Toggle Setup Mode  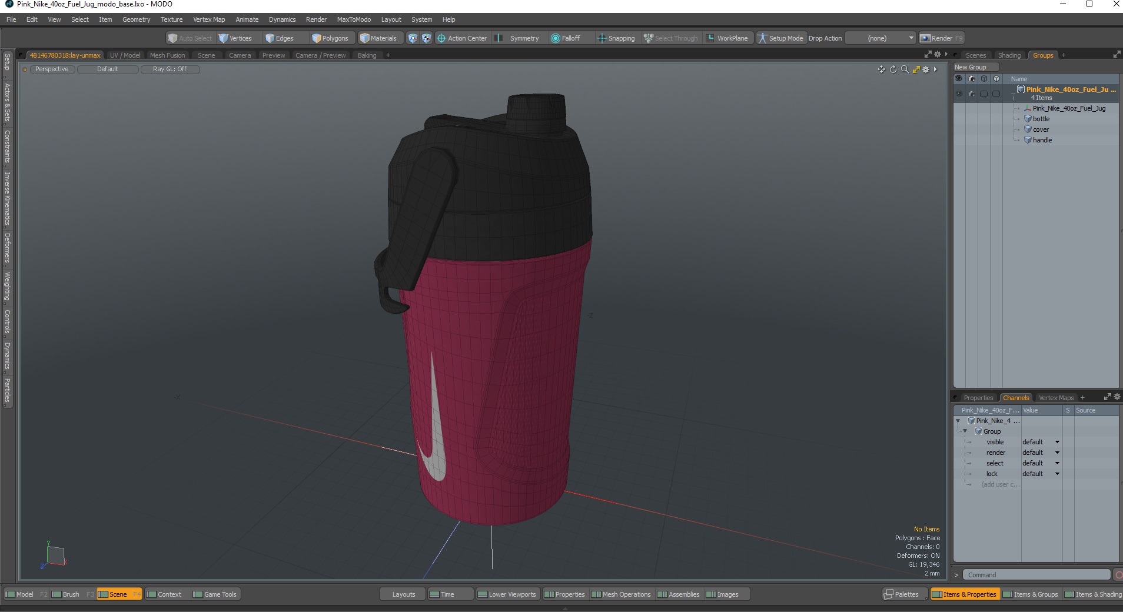click(x=780, y=38)
